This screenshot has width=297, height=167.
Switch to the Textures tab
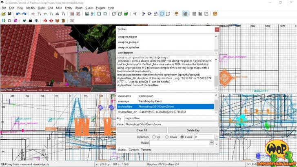click(x=146, y=150)
